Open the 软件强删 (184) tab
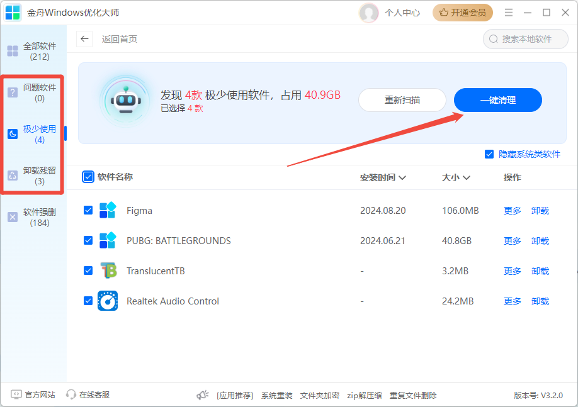The width and height of the screenshot is (578, 407). pyautogui.click(x=33, y=217)
